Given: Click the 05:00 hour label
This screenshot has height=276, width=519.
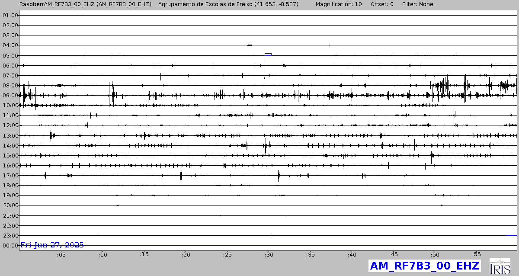Looking at the screenshot, I should [10, 55].
